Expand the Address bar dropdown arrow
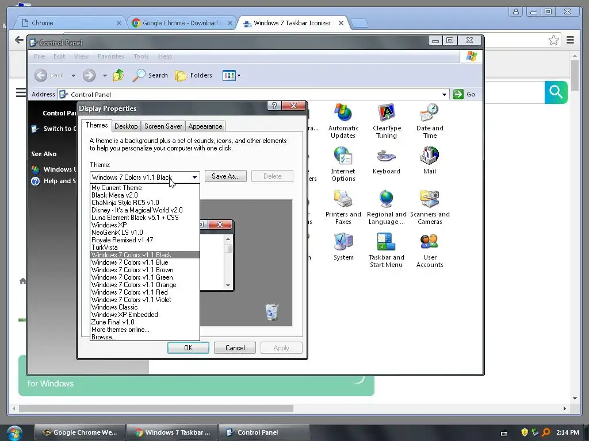This screenshot has height=441, width=589. tap(444, 95)
